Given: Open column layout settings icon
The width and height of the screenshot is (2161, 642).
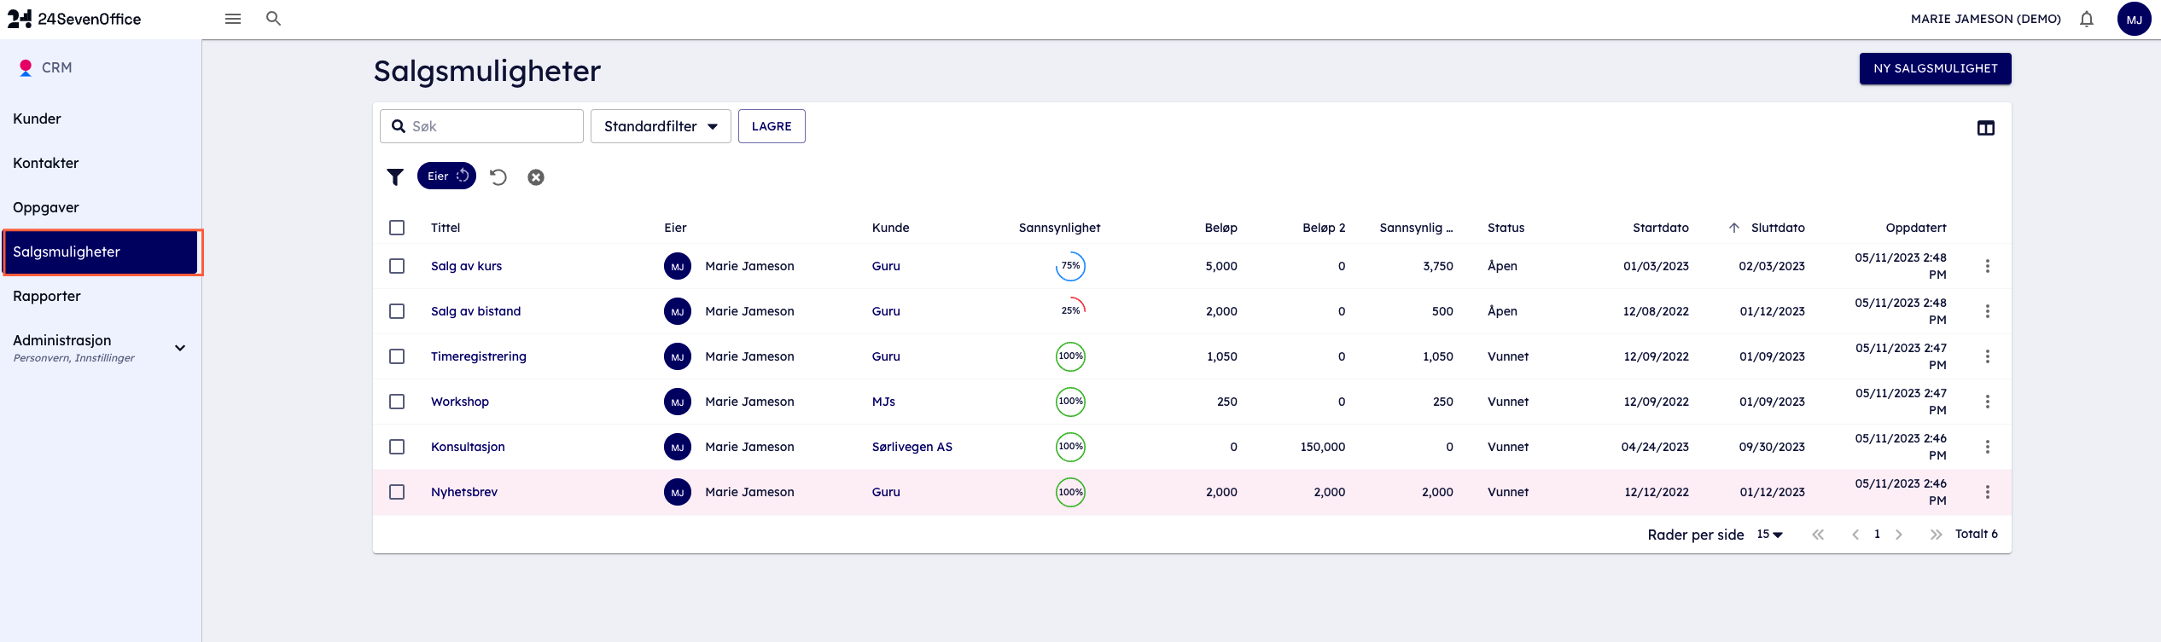Looking at the screenshot, I should pyautogui.click(x=1985, y=128).
